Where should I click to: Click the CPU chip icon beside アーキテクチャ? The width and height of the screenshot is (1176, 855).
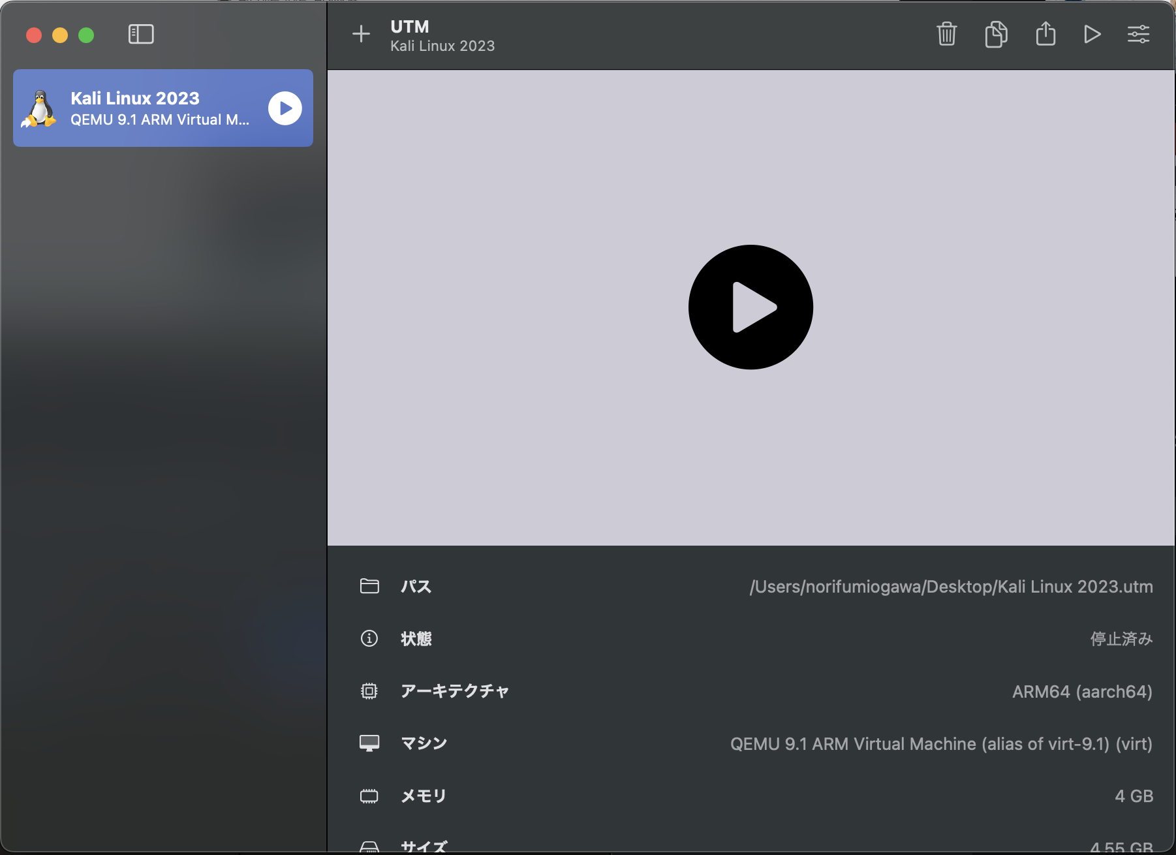click(x=369, y=691)
